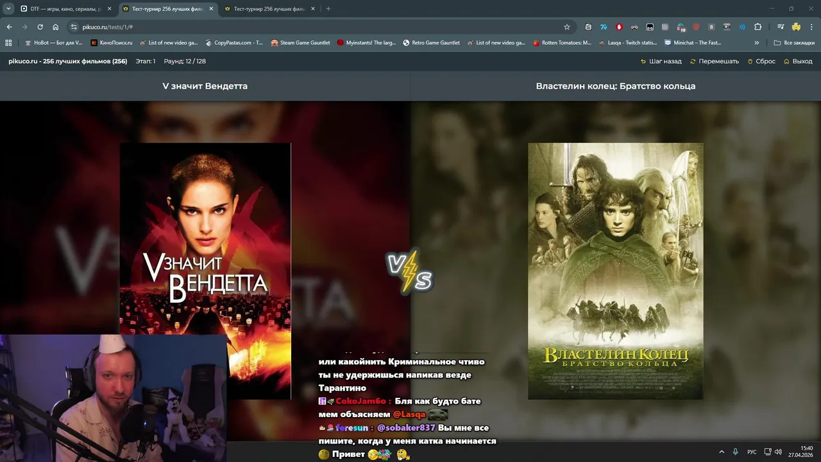821x462 pixels.
Task: Open the grey letter B extension icon
Action: click(711, 27)
